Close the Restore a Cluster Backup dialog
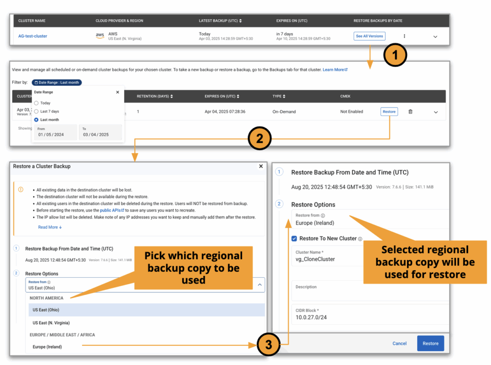 point(261,166)
